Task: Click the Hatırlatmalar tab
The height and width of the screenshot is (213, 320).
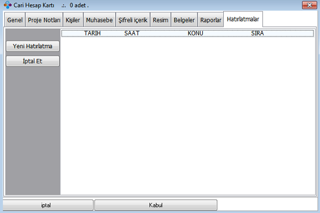Action: (x=243, y=19)
